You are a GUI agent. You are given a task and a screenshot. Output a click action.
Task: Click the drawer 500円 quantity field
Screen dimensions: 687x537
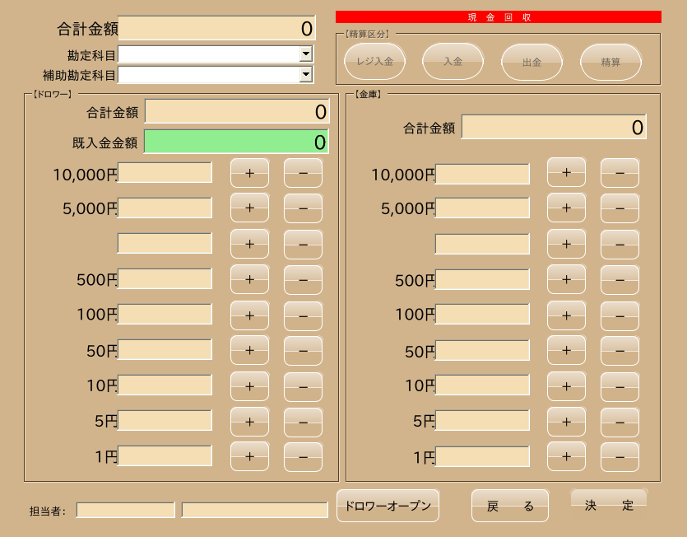click(x=165, y=279)
